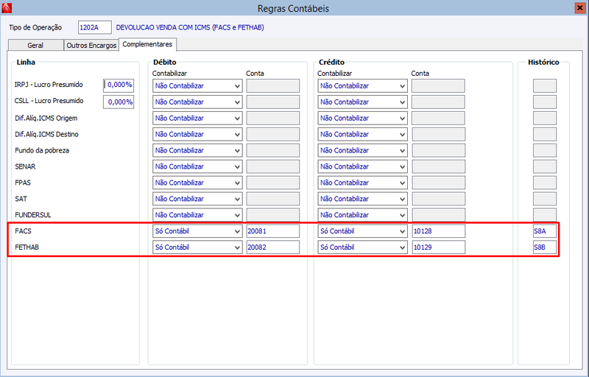The height and width of the screenshot is (377, 589).
Task: Open FPAS Débito Contabilizar dropdown
Action: point(197,183)
